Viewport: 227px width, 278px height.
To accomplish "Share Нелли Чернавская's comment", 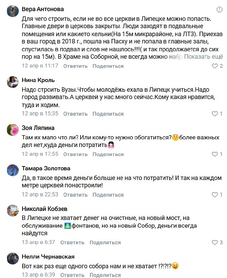I will click(105, 275).
